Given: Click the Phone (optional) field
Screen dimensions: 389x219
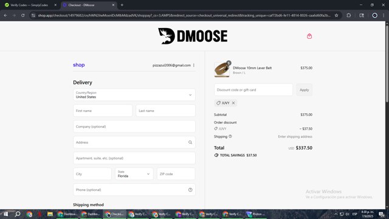Looking at the screenshot, I should [x=134, y=190].
